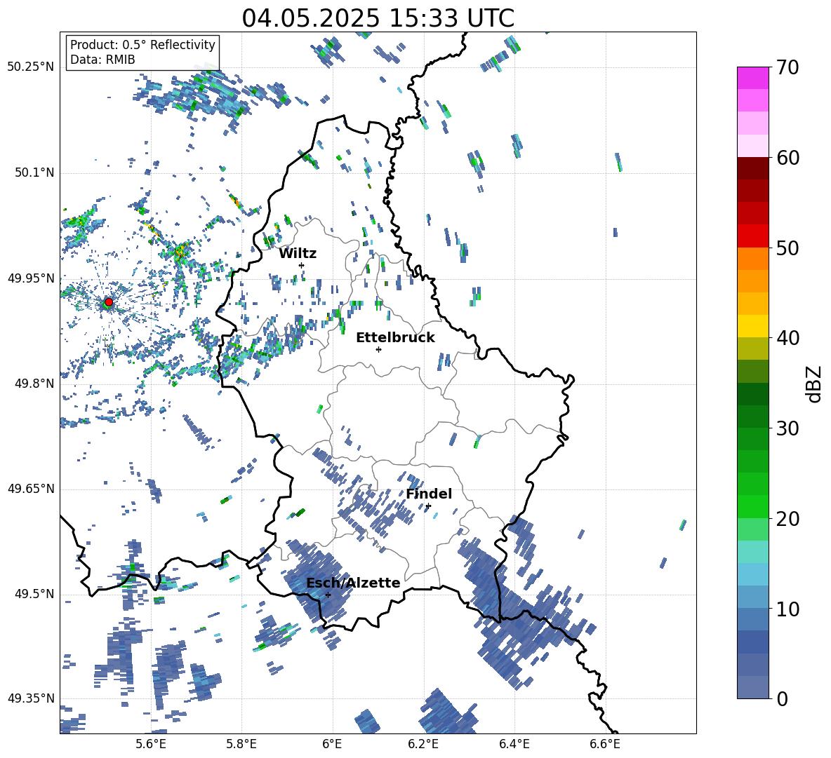Pick the cyan colorbar swatch above 10
The width and height of the screenshot is (831, 758).
click(752, 574)
